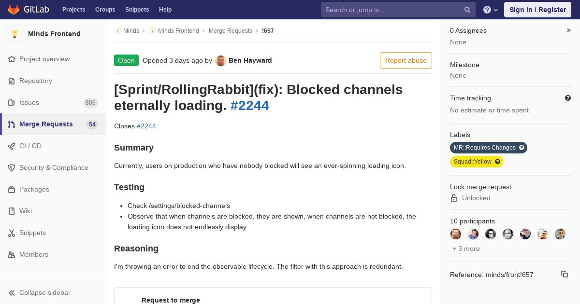Viewport: 580px width, 304px height.
Task: Click the Security & Compliance label
Action: [54, 167]
